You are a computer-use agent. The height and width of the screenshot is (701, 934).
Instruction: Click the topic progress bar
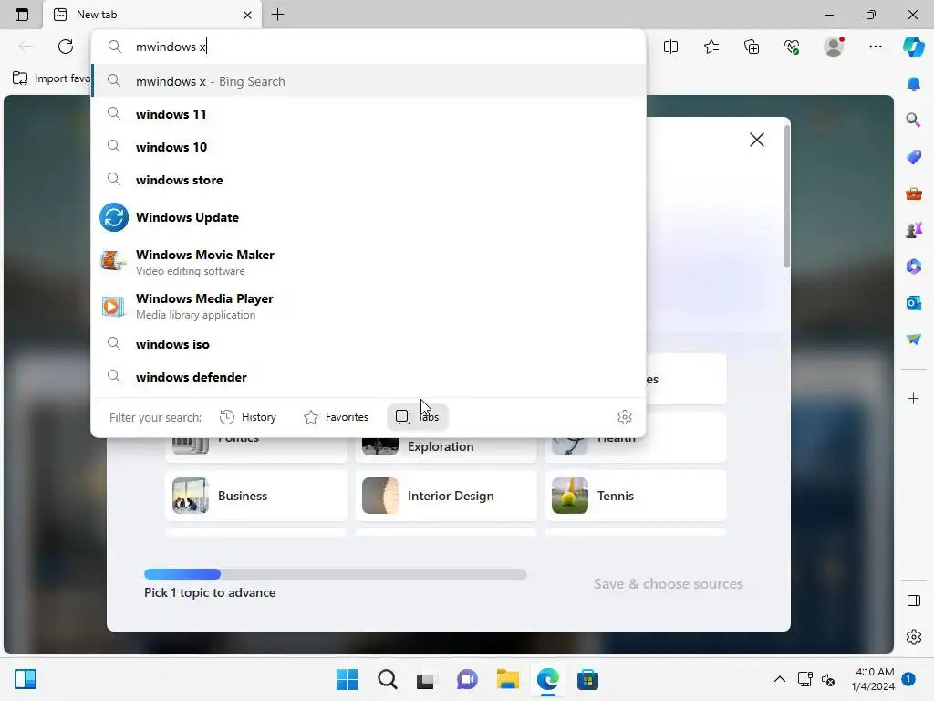[336, 574]
